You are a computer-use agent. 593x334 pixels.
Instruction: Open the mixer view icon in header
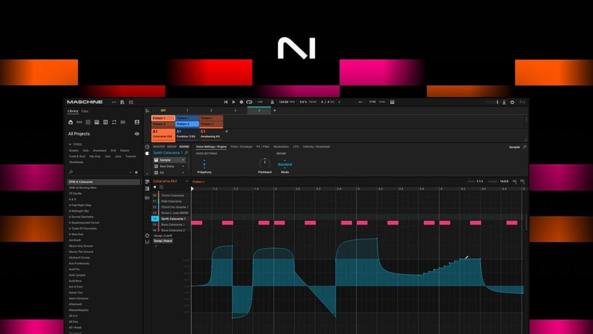click(131, 102)
